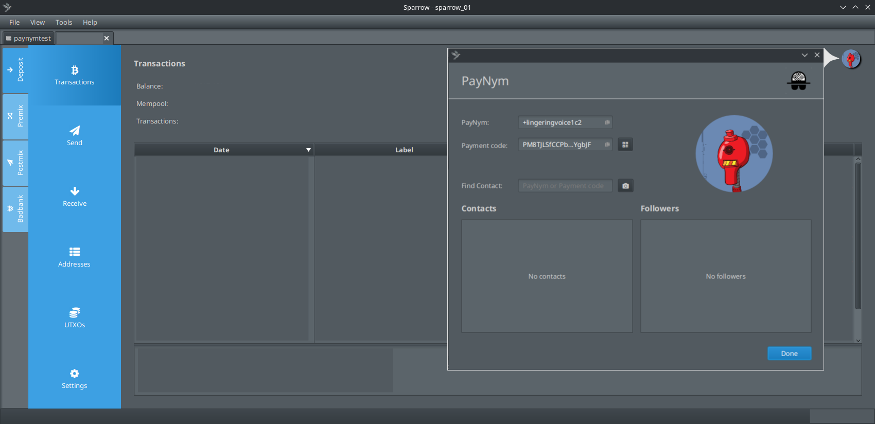Screen dimensions: 875x424
Task: Click the transactions table vertical scrollbar
Action: (858, 237)
